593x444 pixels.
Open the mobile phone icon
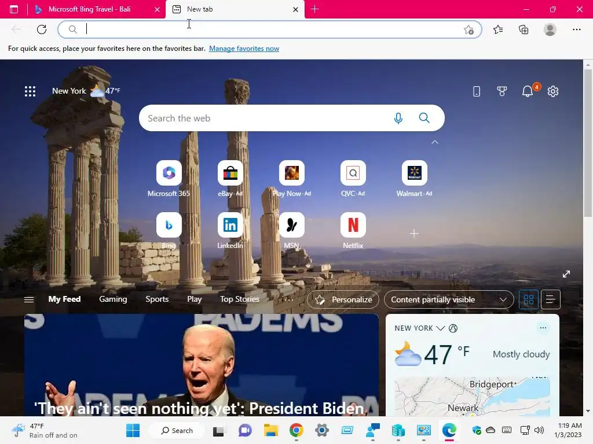pyautogui.click(x=477, y=91)
